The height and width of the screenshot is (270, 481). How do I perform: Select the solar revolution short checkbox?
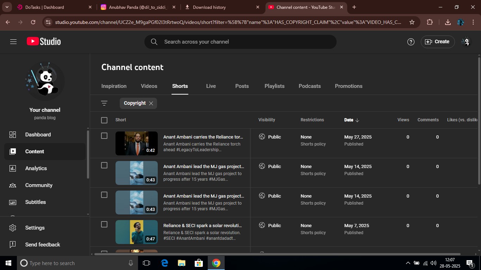104,224
